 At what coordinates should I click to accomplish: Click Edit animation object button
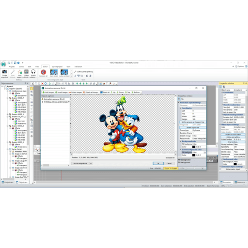[x=233, y=169]
